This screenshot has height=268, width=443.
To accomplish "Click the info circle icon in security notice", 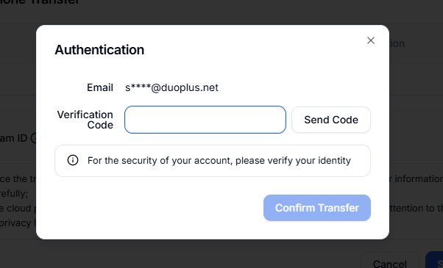I will coord(73,160).
